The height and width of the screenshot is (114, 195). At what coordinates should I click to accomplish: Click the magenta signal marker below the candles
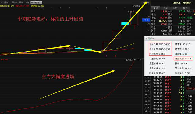[106, 56]
